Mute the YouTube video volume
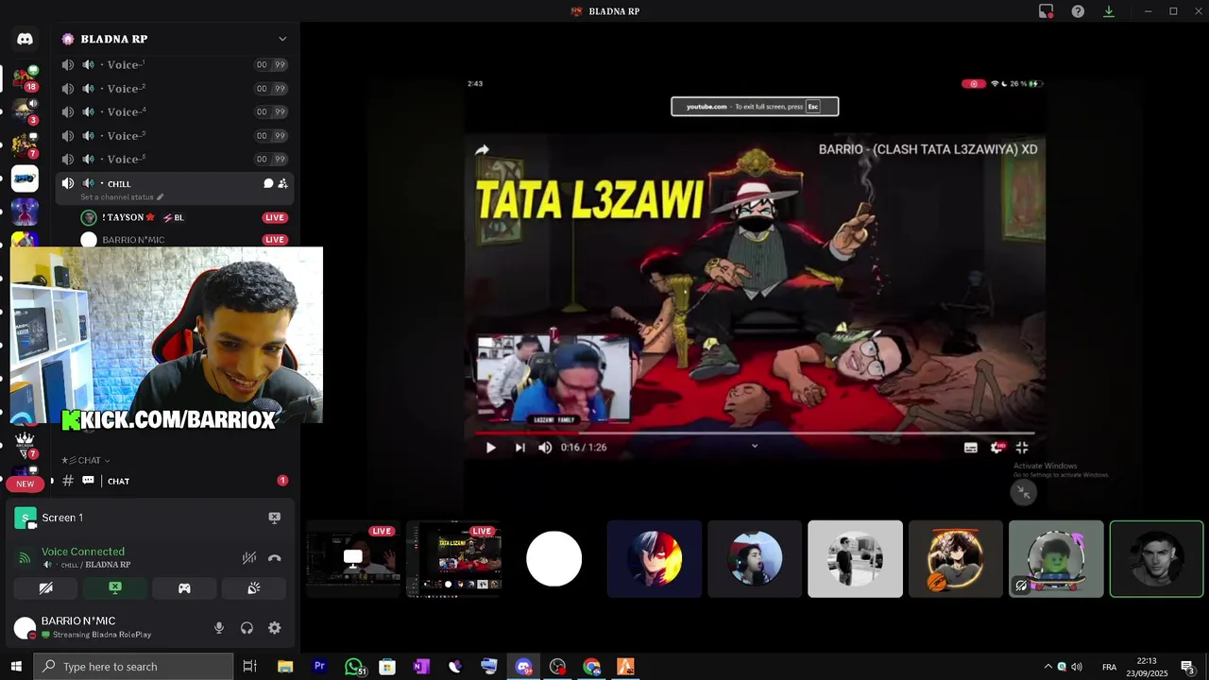 tap(545, 448)
